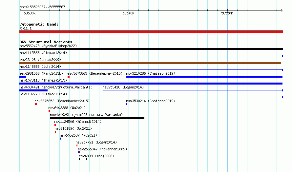
Task: Select the small blue nsv6052637 marker
Action: click(60, 139)
